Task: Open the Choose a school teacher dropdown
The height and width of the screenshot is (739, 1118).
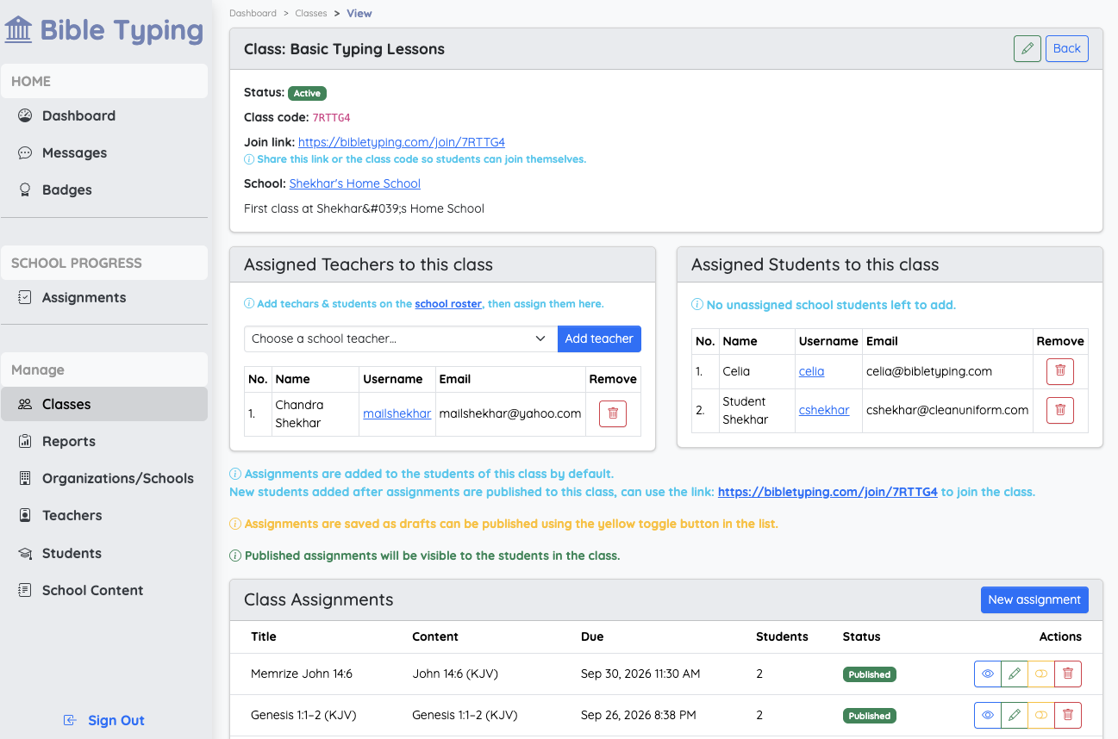Action: [x=401, y=338]
